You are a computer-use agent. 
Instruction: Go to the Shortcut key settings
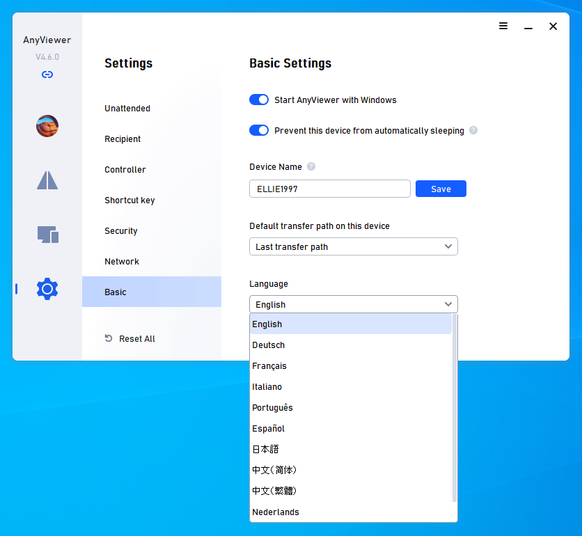tap(152, 200)
